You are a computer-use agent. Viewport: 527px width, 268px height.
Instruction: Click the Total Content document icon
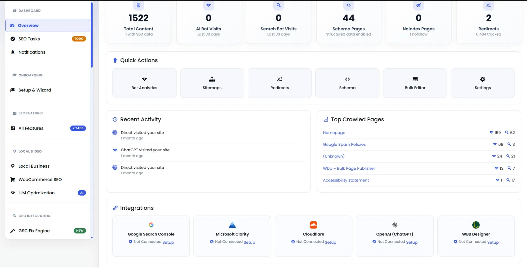[139, 5]
